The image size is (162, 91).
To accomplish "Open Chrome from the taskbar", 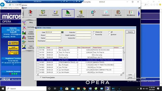I will [84, 89].
